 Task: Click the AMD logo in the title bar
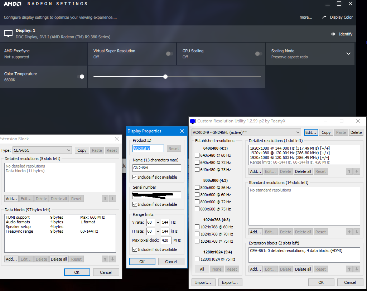(13, 4)
